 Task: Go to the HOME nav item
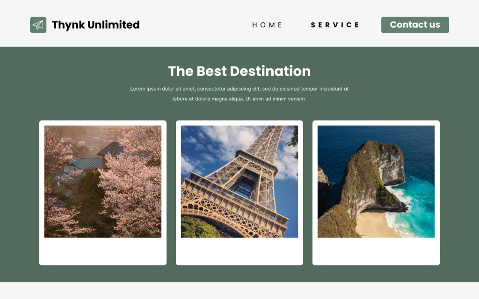267,25
